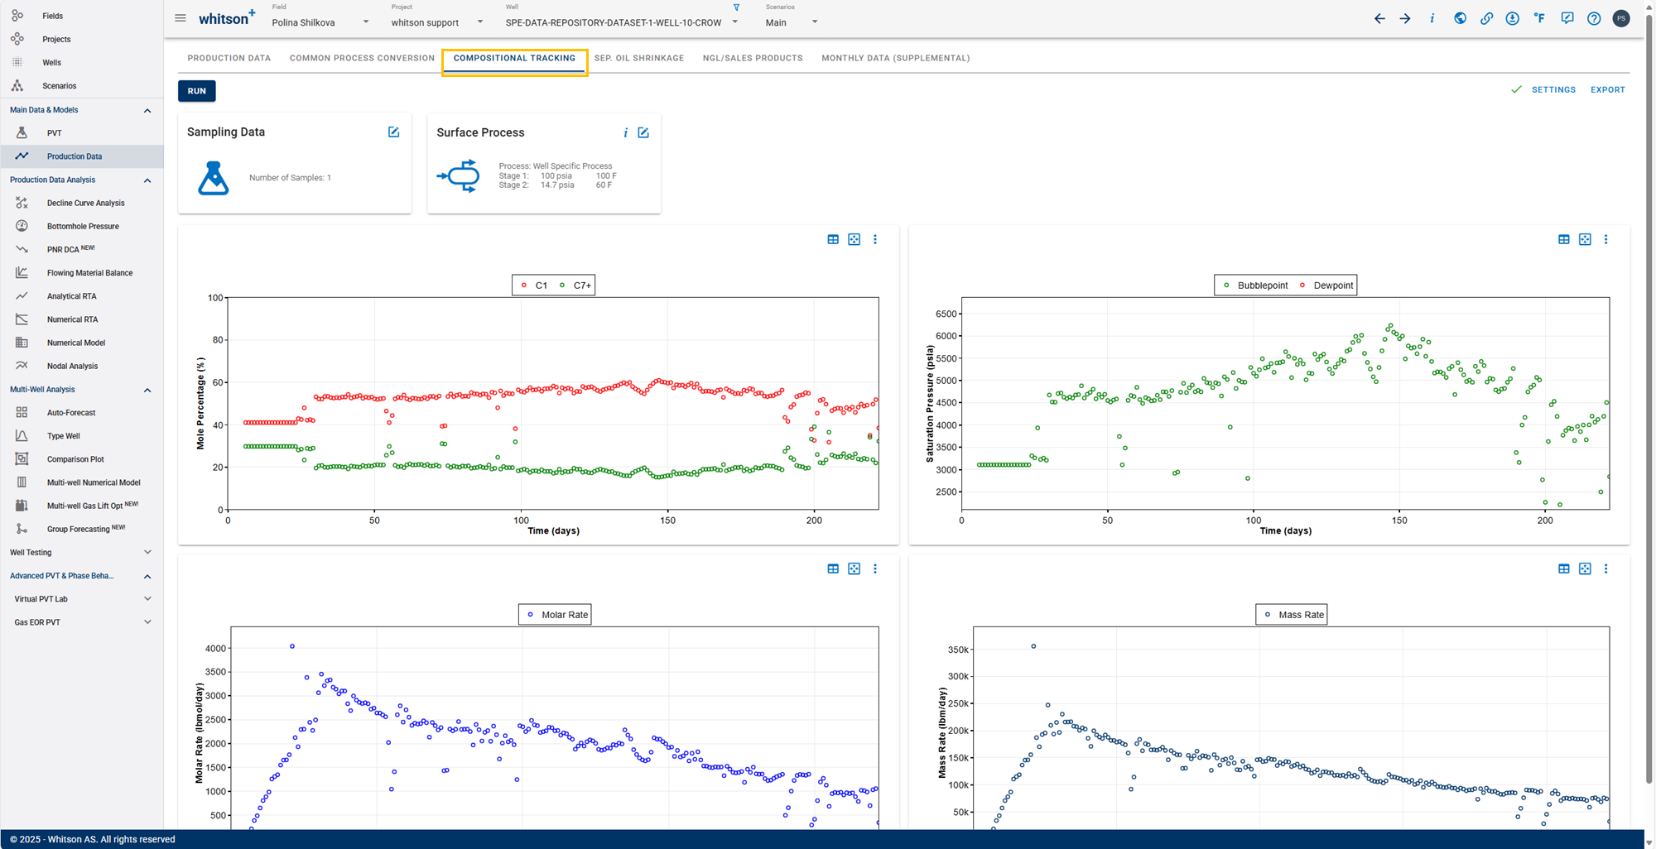Toggle C7+ series in chart legend

[x=575, y=285]
